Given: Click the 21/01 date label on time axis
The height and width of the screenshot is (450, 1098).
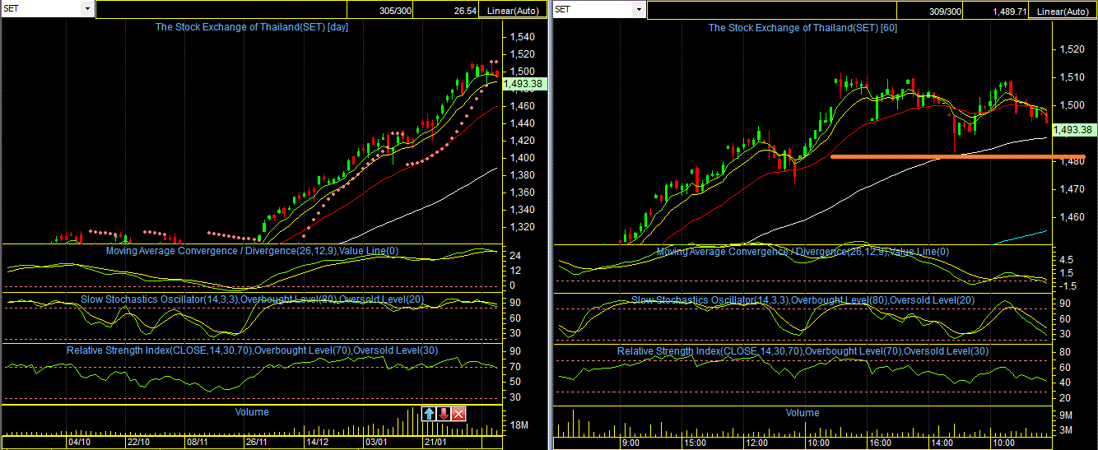Looking at the screenshot, I should [x=435, y=443].
